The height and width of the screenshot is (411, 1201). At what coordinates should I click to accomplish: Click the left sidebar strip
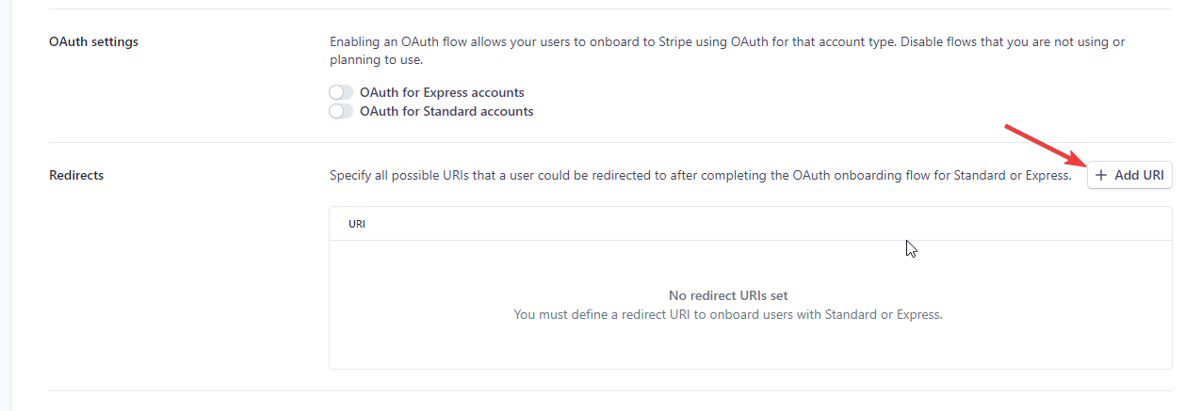pos(5,205)
